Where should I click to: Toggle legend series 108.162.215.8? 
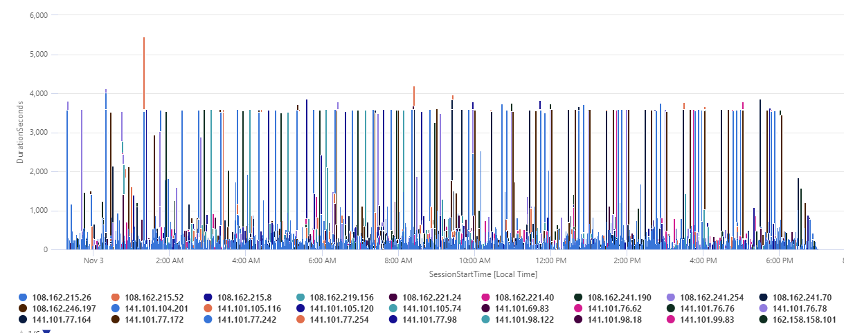(237, 297)
